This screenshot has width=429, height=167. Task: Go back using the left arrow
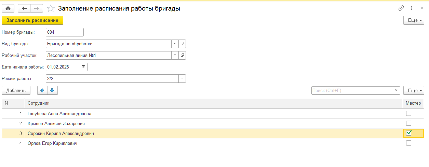[24, 8]
